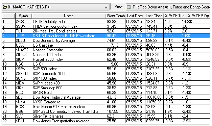Click 20+ Year Trsy Bond Ishares
The image size is (212, 126).
coord(69,31)
